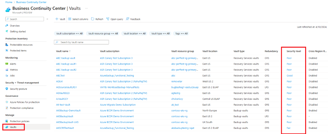Click the Protection compliance icon

7,108
